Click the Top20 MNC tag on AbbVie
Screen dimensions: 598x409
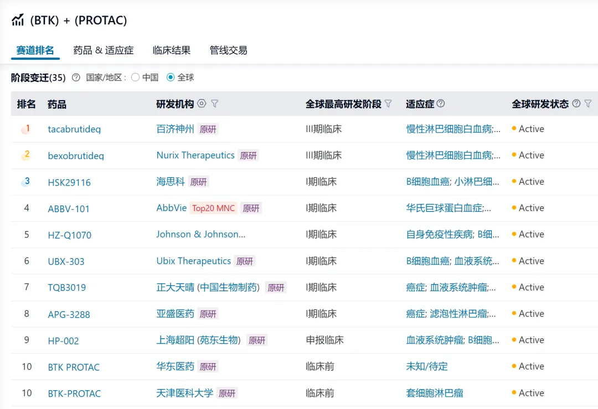(214, 208)
